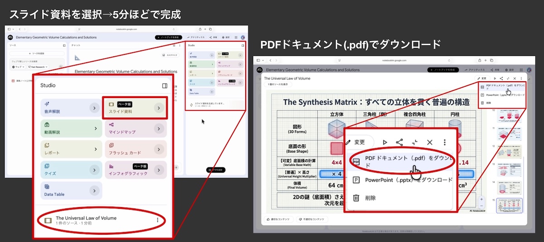Click ノートブックを作成 in the right browser window
544x242 pixels.
point(442,70)
